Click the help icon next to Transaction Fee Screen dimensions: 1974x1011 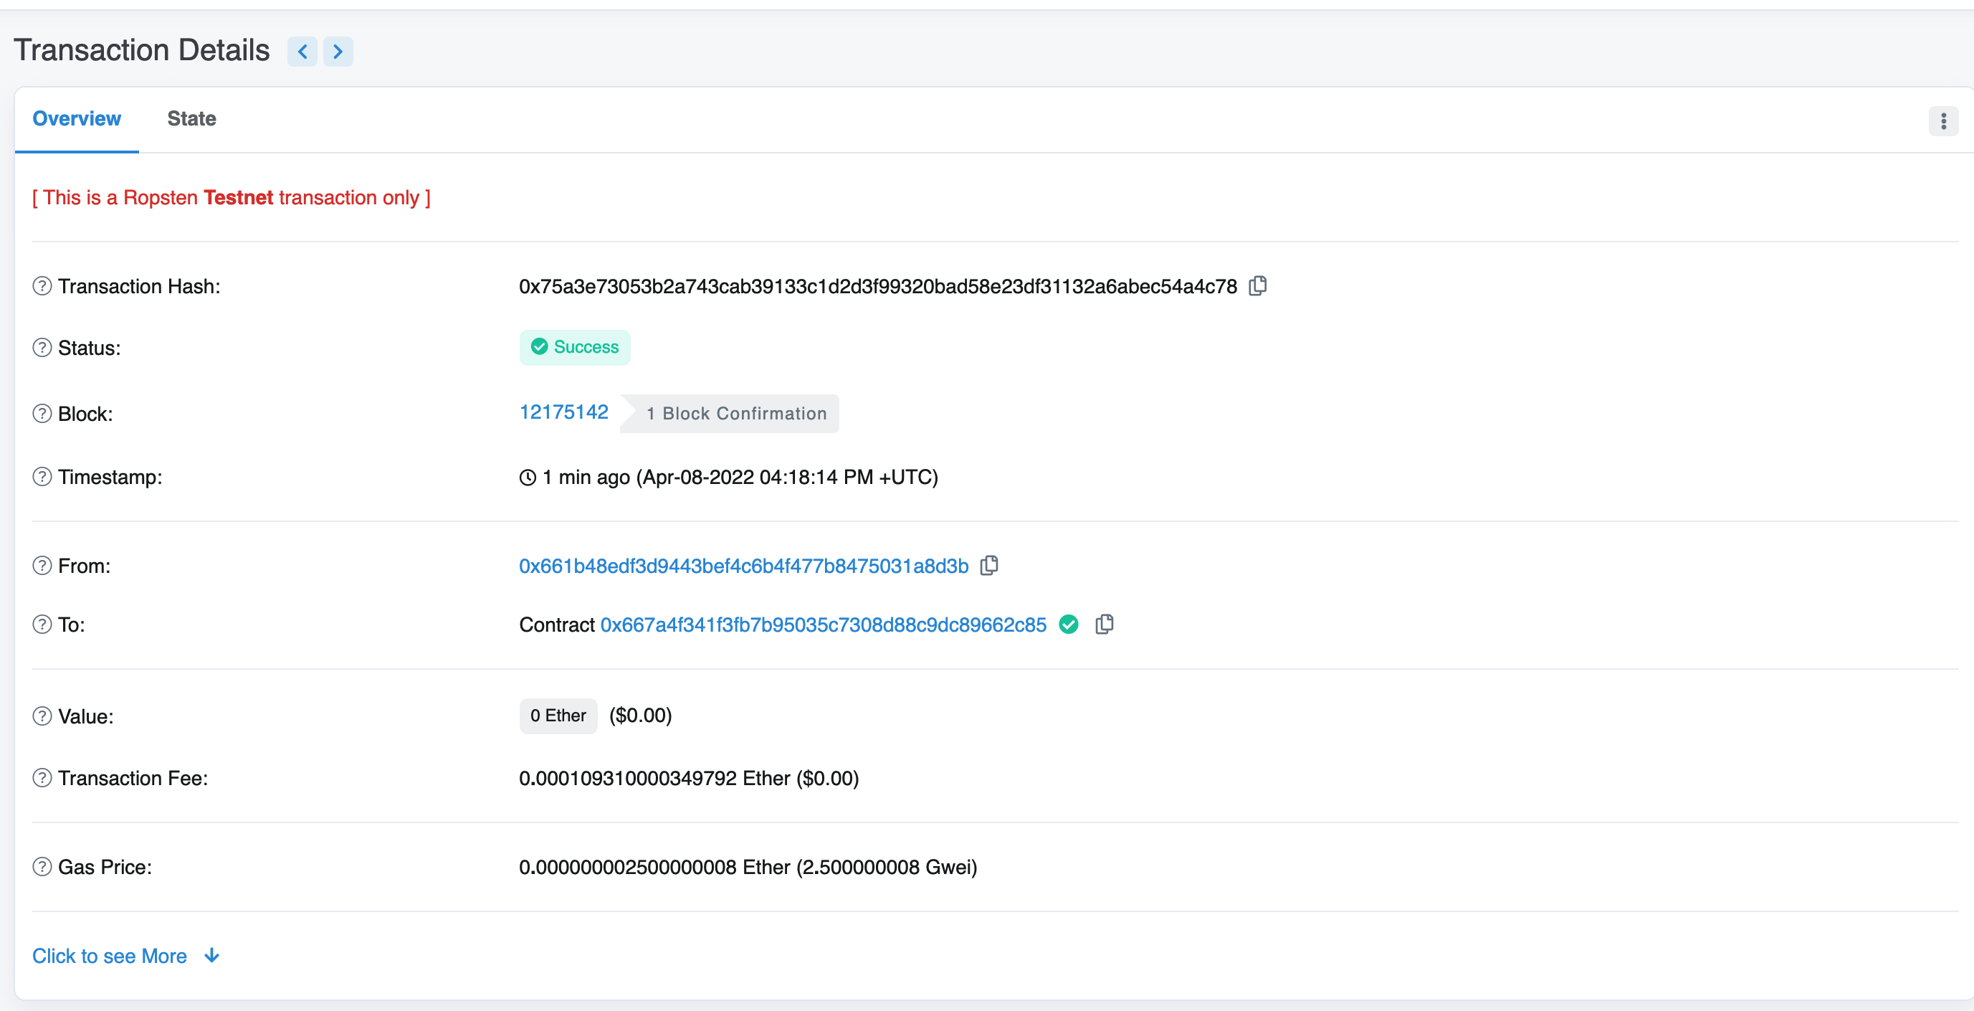coord(42,778)
